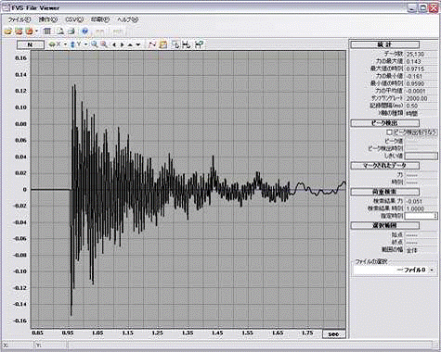Click the pan up arrow
441x352 pixels.
pyautogui.click(x=130, y=45)
